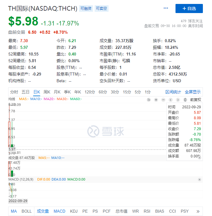
Task: Click the MA10 moving average label
Action: 36,99
